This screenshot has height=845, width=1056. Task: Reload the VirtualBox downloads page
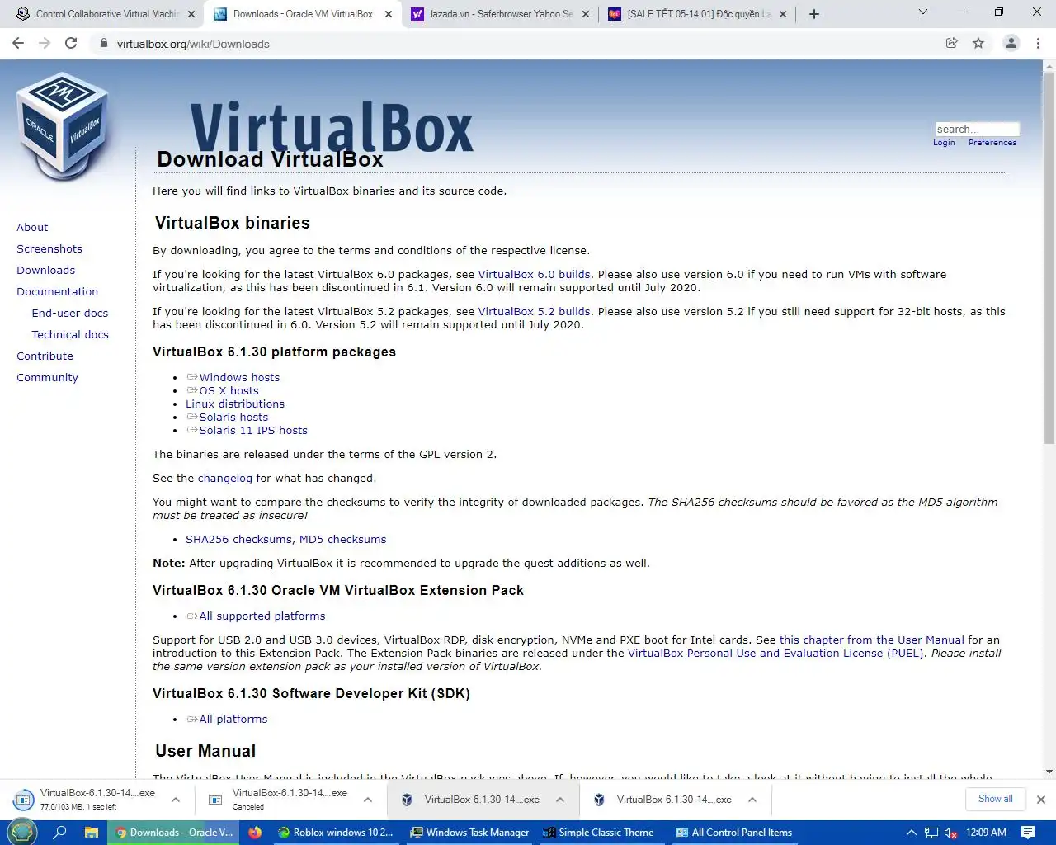pyautogui.click(x=71, y=44)
